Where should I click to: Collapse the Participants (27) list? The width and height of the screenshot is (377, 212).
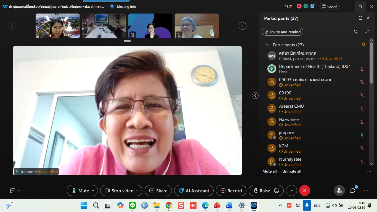267,45
